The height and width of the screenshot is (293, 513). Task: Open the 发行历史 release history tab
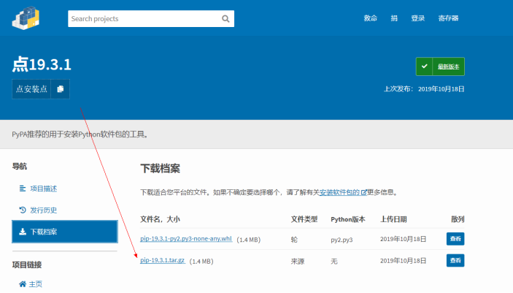coord(44,210)
